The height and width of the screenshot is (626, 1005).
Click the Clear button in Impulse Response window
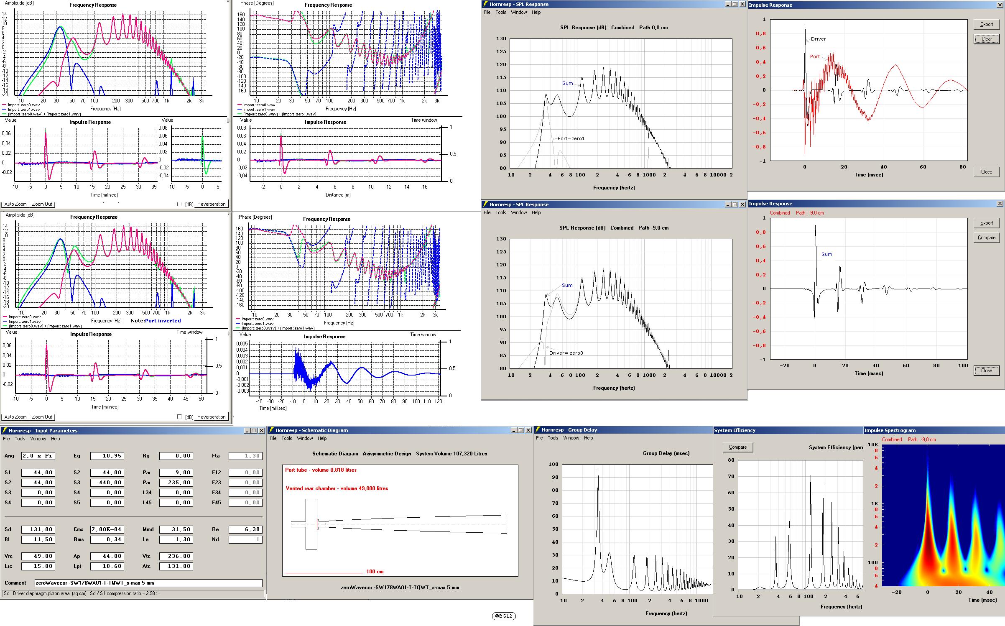[x=986, y=39]
